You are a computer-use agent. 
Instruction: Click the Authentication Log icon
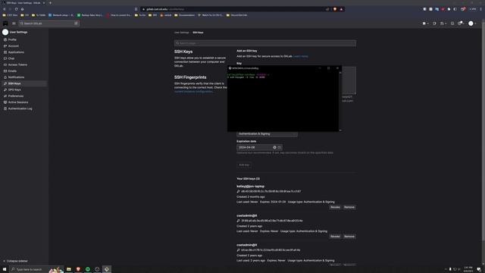point(5,108)
